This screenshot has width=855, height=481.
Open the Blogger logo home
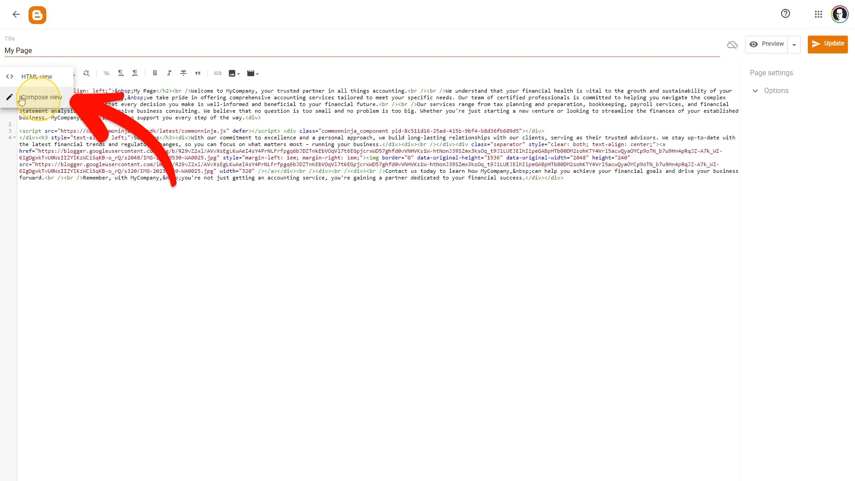37,15
